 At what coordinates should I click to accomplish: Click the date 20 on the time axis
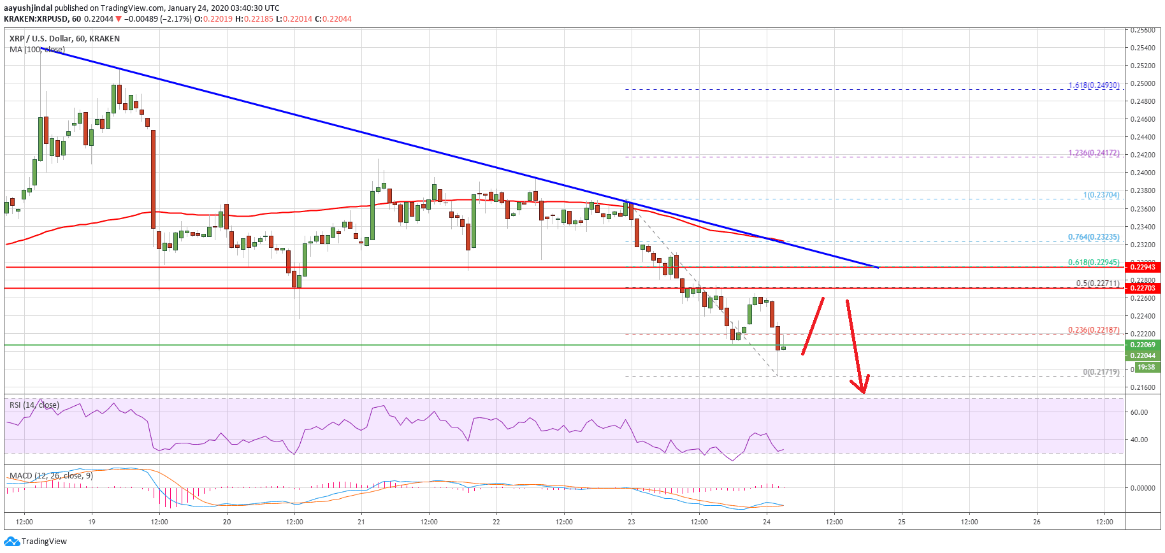[227, 522]
